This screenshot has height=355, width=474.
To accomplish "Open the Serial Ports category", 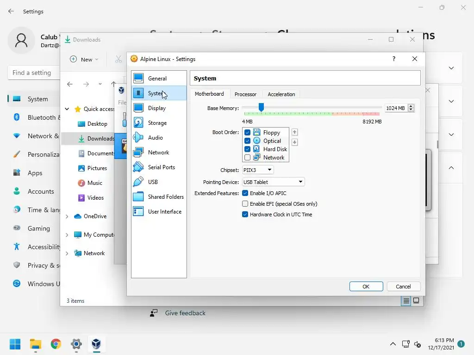I will 159,167.
